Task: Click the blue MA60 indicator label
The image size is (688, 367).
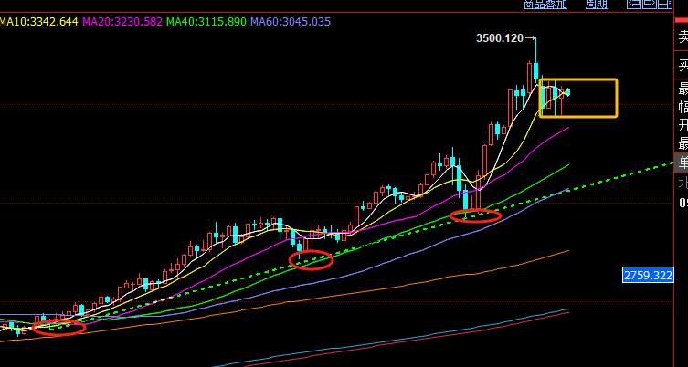Action: (x=278, y=21)
